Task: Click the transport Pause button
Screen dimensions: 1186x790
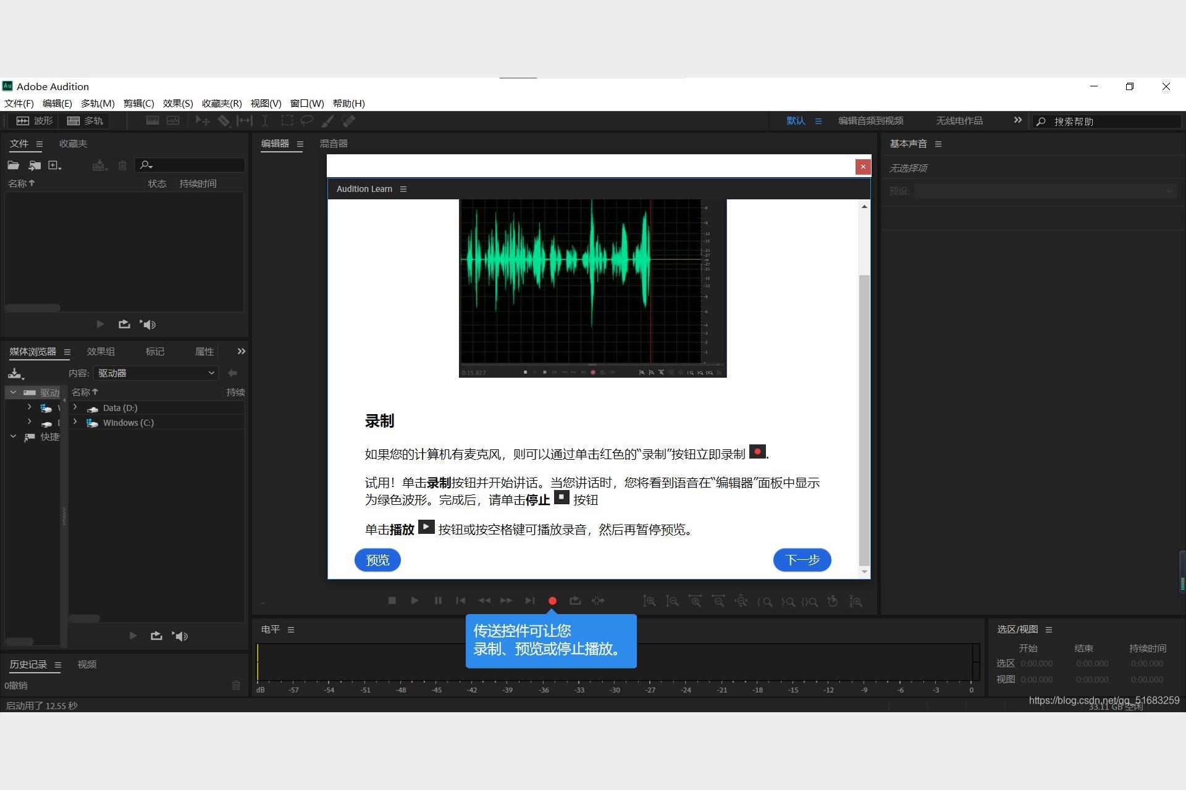Action: [438, 601]
